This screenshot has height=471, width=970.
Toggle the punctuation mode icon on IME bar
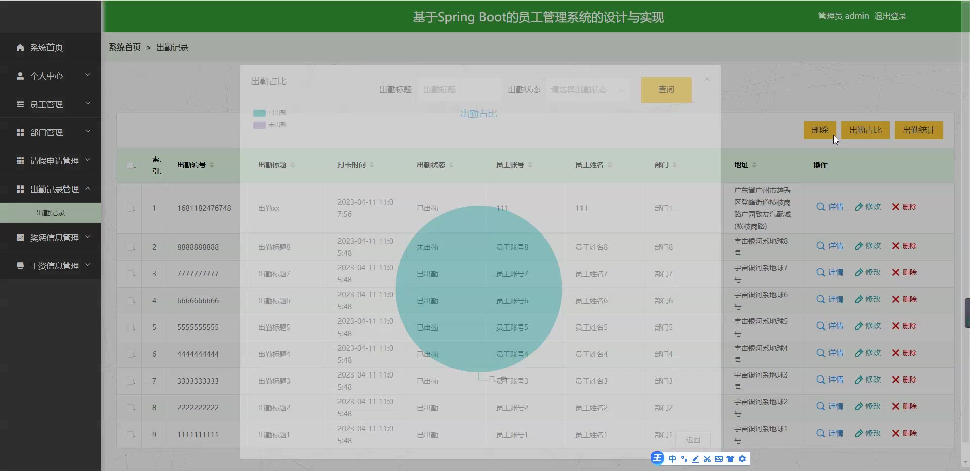pyautogui.click(x=684, y=459)
